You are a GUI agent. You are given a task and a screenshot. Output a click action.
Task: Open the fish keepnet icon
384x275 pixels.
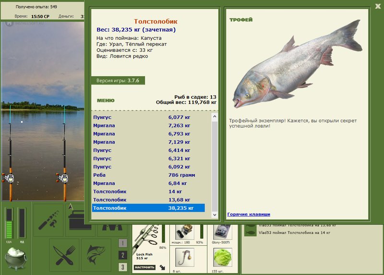[x=96, y=255]
